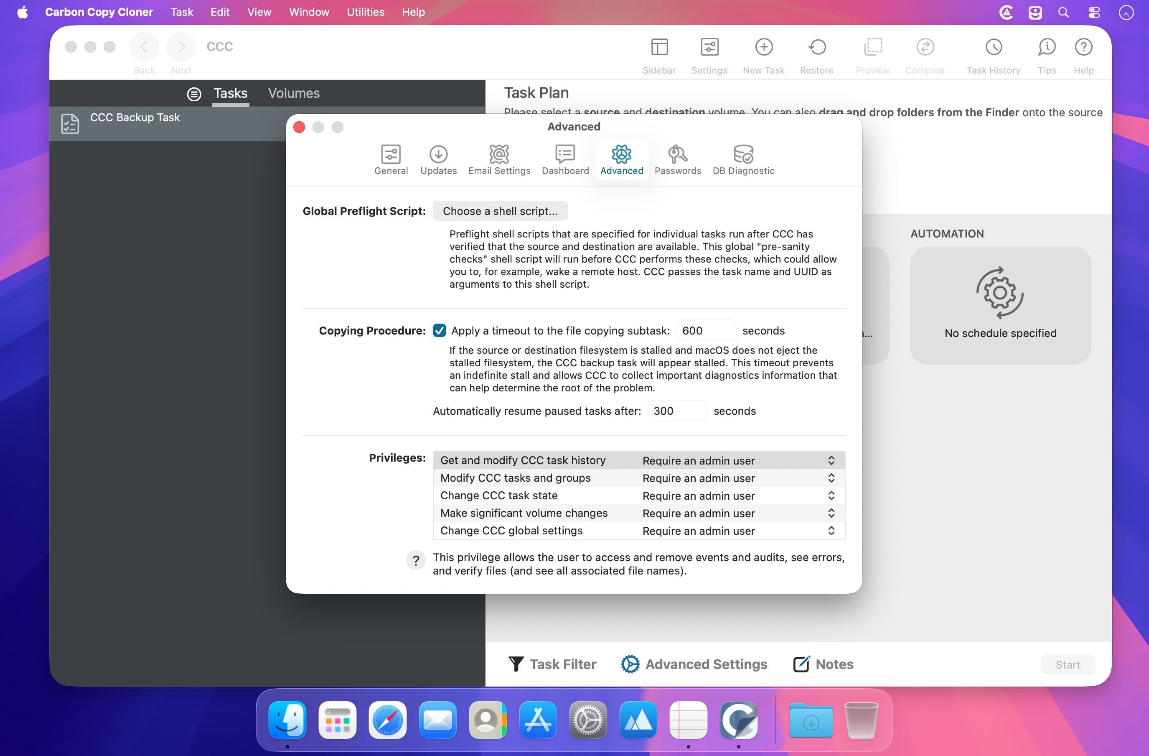Click the privileges help question mark button
The height and width of the screenshot is (756, 1149).
(x=416, y=560)
